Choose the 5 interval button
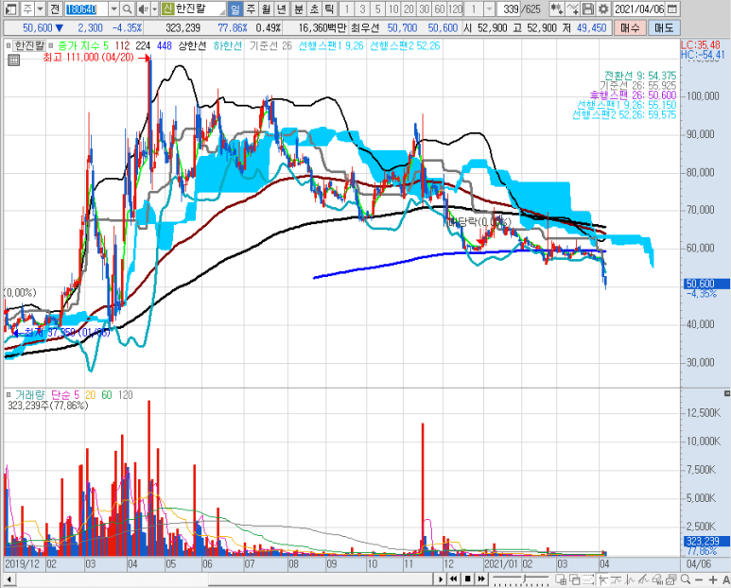731x588 pixels. click(x=377, y=9)
